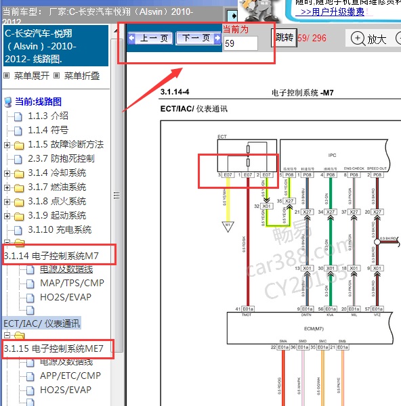Click folder icon of 3.1.8 点火系统
Screen dimensions: 401x406
(19, 202)
